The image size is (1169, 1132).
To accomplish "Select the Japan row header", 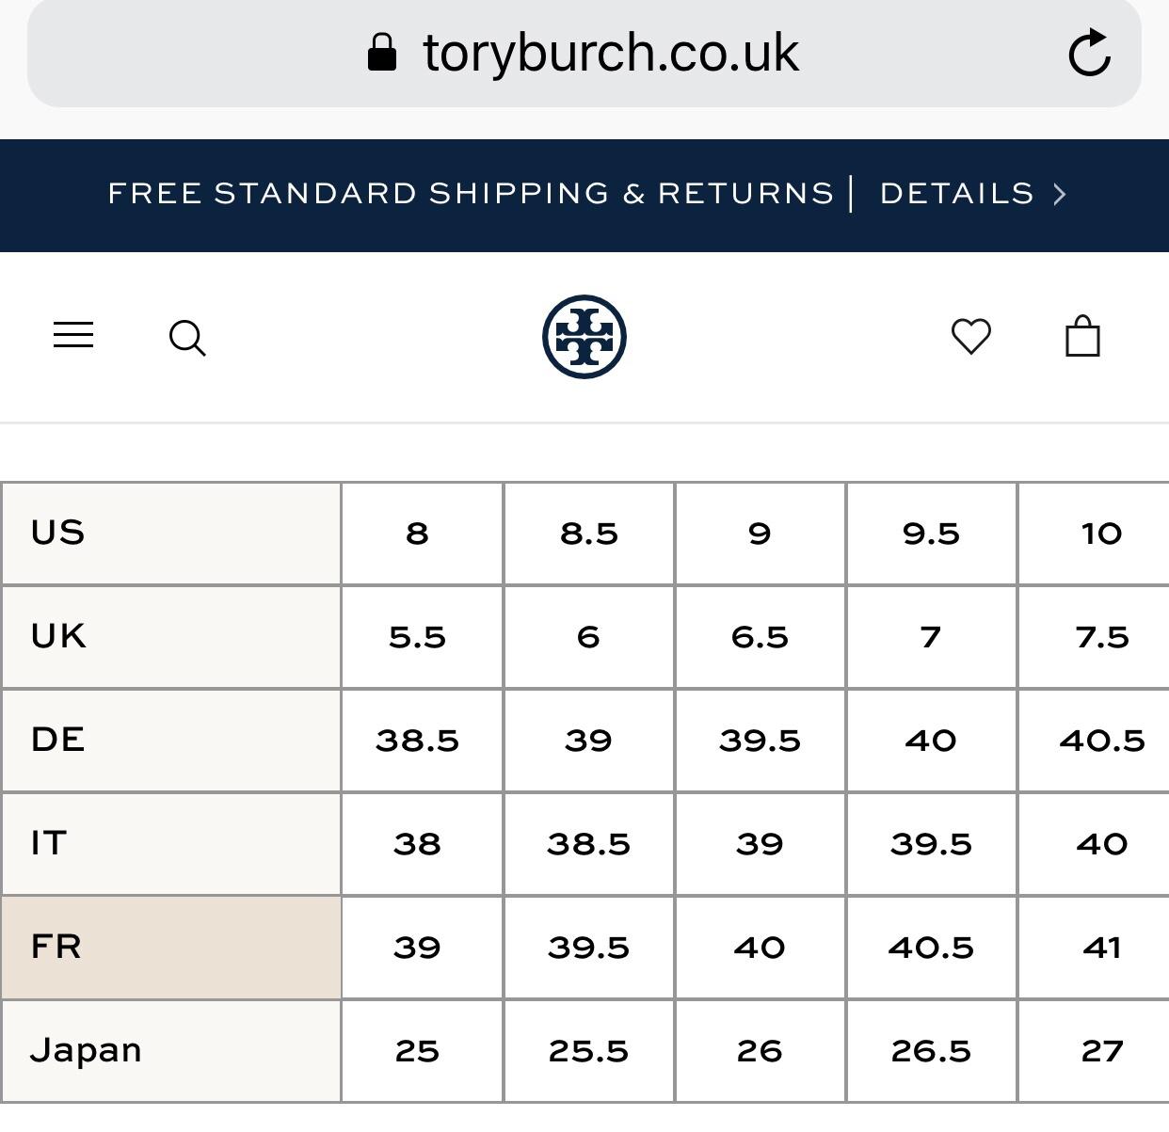I will click(x=170, y=1050).
